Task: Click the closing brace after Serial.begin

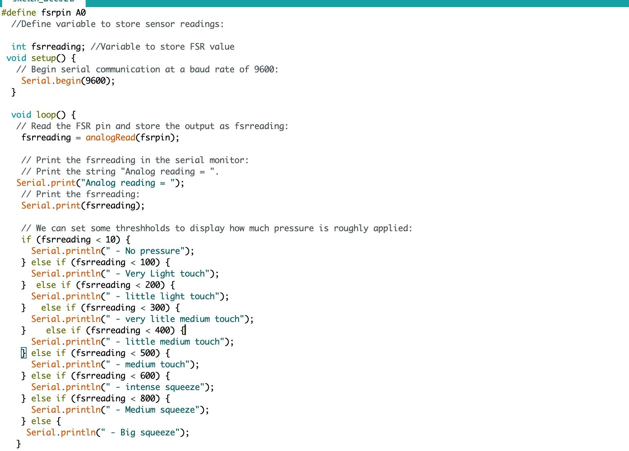Action: 14,92
